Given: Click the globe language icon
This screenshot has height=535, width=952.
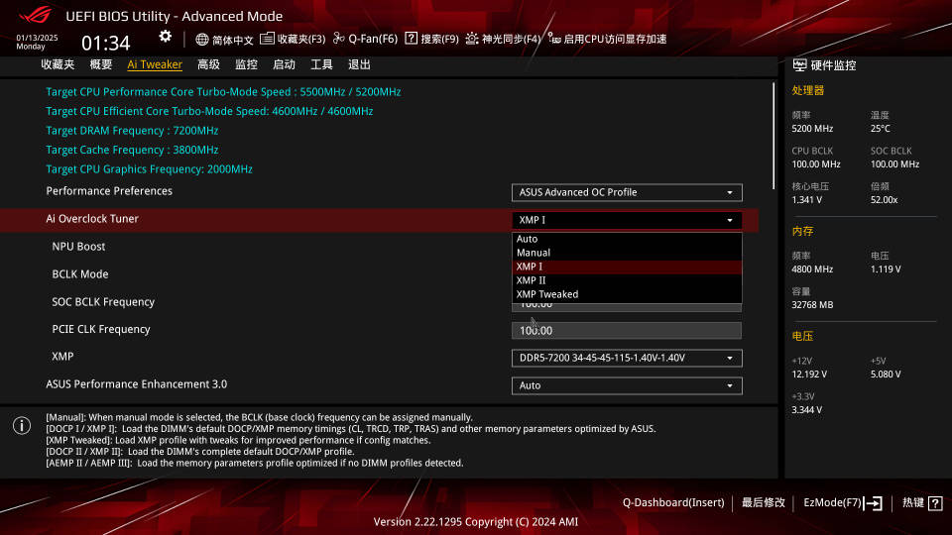Looking at the screenshot, I should pyautogui.click(x=202, y=40).
